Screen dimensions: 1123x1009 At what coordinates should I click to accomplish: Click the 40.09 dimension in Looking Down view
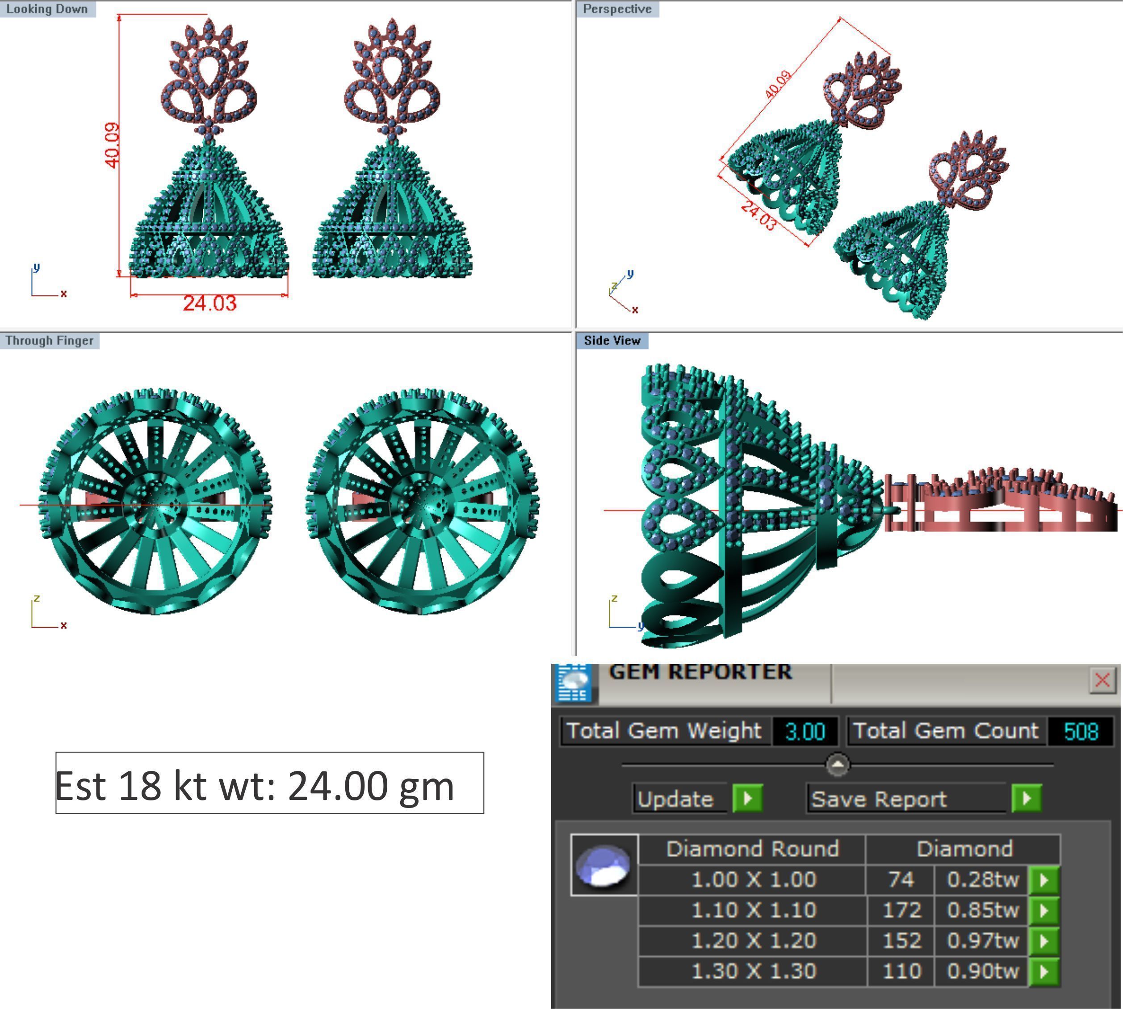(111, 145)
